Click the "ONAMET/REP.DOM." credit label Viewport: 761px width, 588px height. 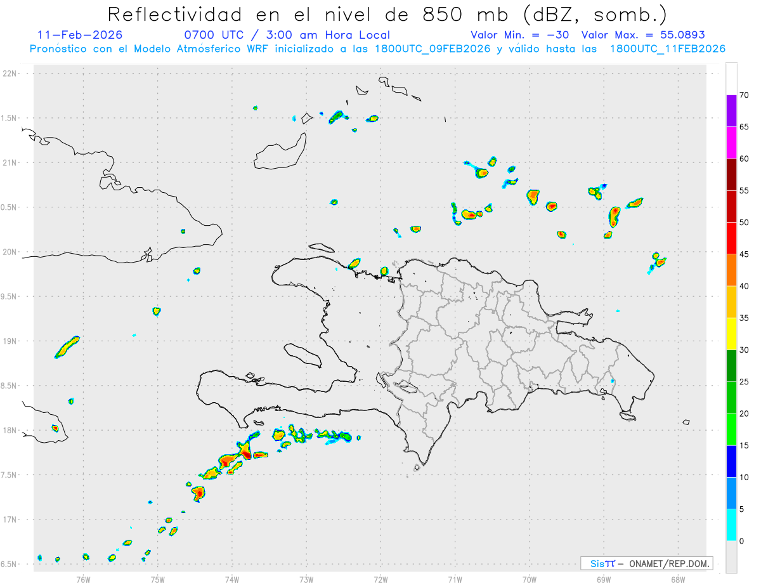[x=670, y=563]
